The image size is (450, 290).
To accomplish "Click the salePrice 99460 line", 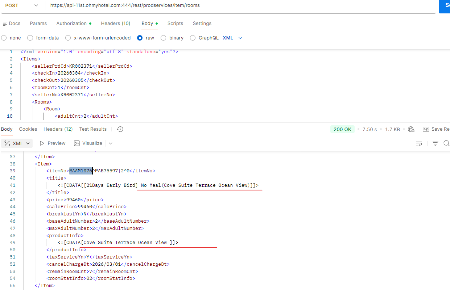I will [x=86, y=207].
